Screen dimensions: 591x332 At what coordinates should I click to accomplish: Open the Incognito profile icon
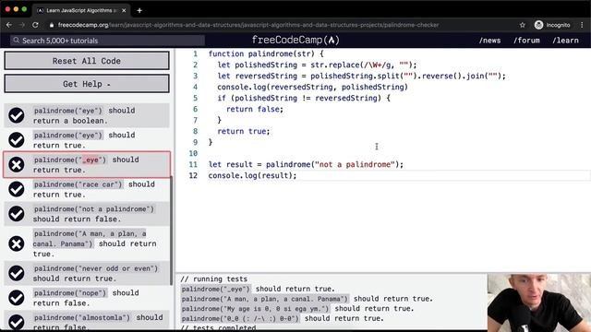click(x=538, y=25)
